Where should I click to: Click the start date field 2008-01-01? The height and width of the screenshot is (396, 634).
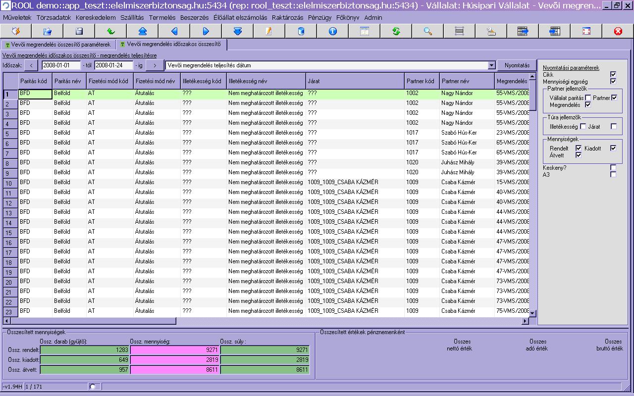coord(60,65)
